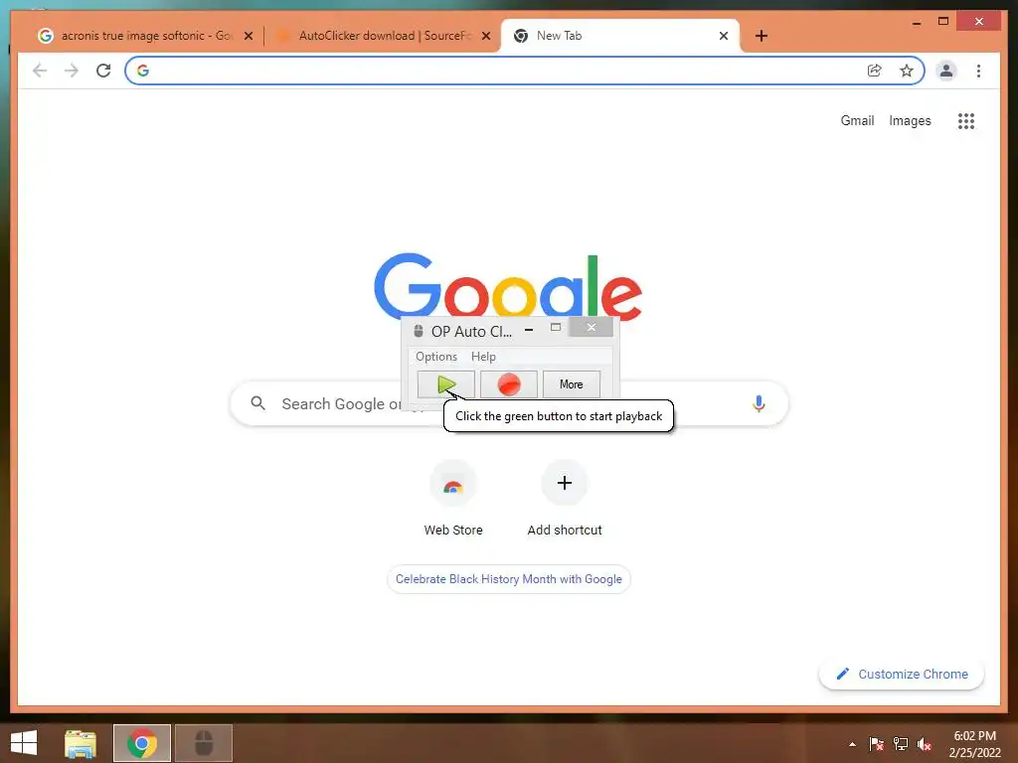The image size is (1018, 763).
Task: Click the muted volume tray icon
Action: pos(924,744)
